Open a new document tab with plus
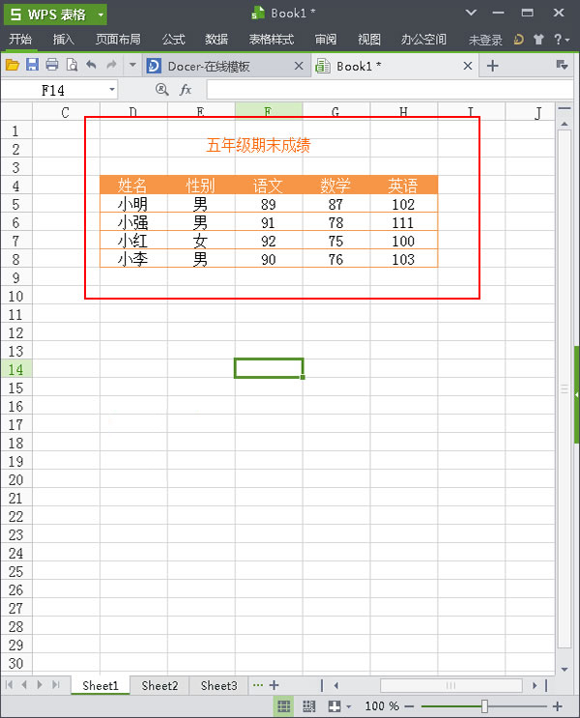 492,66
